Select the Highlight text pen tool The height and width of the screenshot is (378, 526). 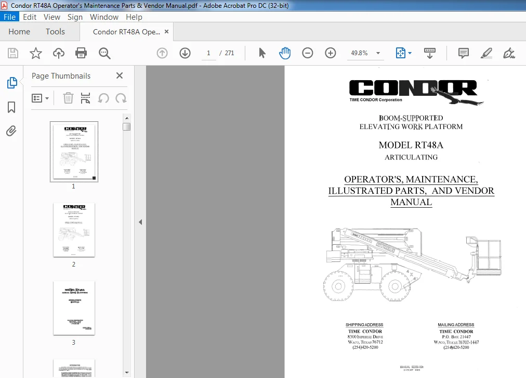pos(486,53)
